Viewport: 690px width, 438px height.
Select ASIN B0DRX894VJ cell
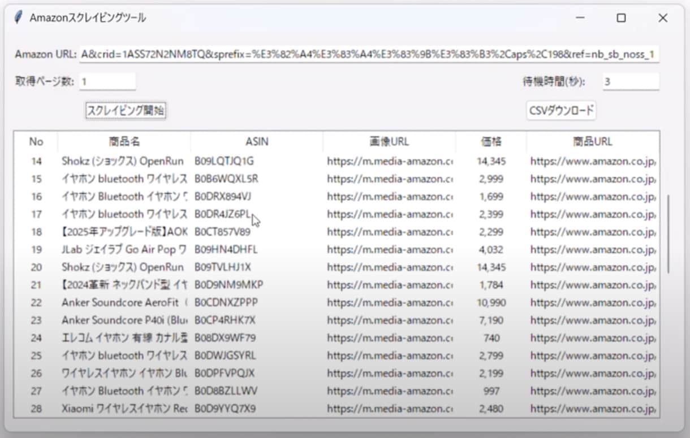(x=223, y=197)
